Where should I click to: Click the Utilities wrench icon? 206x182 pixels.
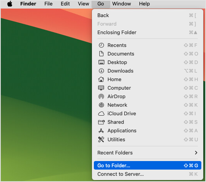(x=101, y=139)
